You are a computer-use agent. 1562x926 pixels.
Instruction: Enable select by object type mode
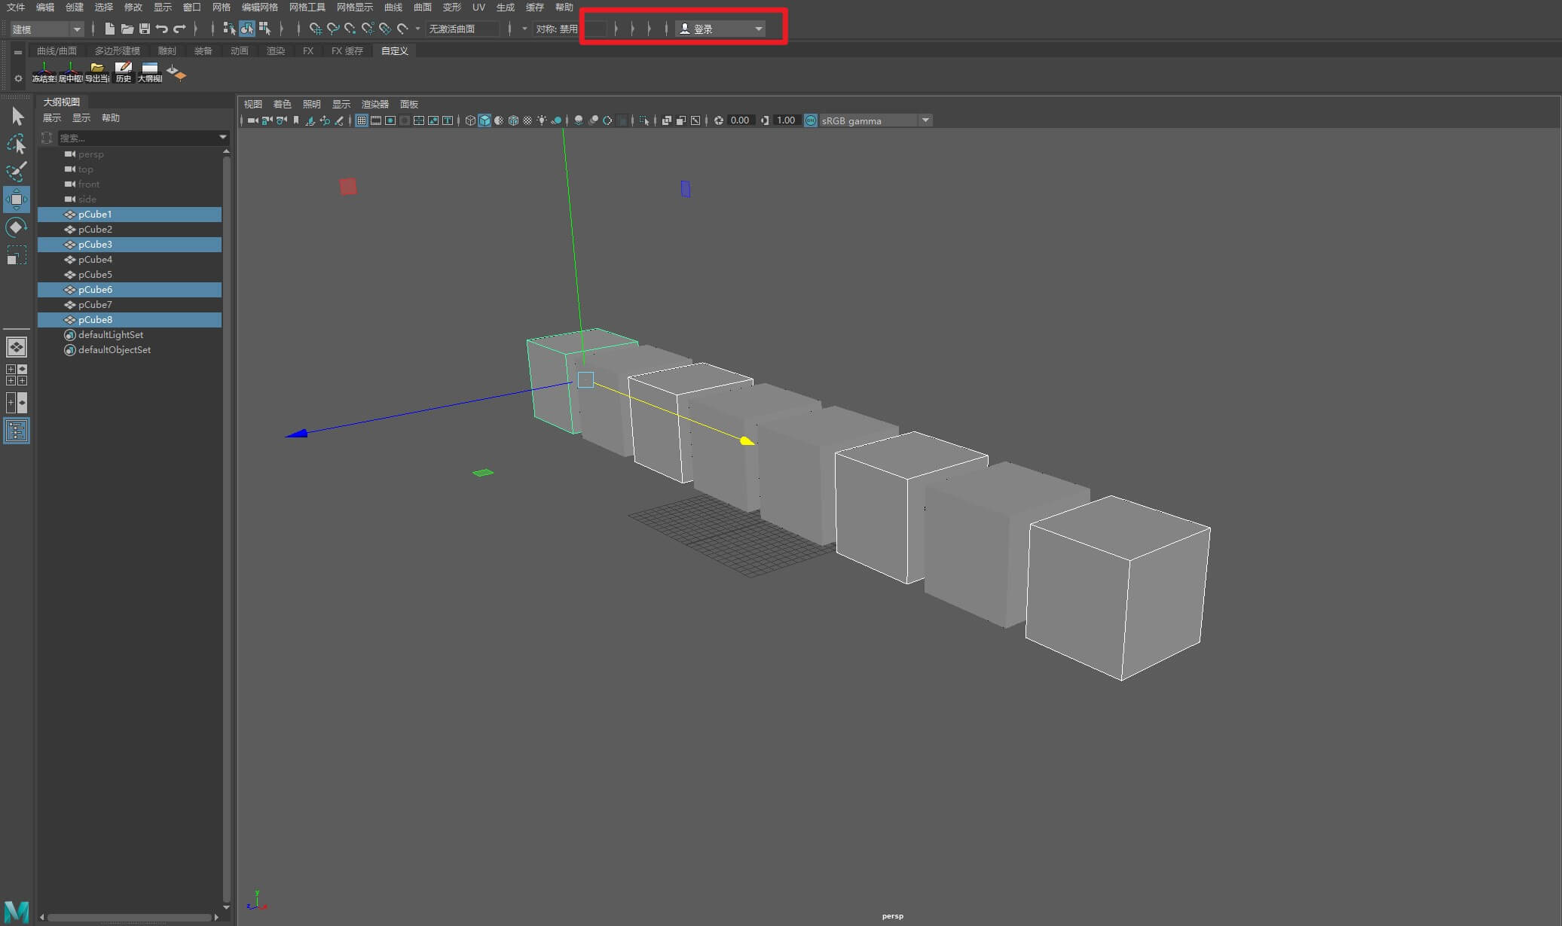click(x=247, y=29)
